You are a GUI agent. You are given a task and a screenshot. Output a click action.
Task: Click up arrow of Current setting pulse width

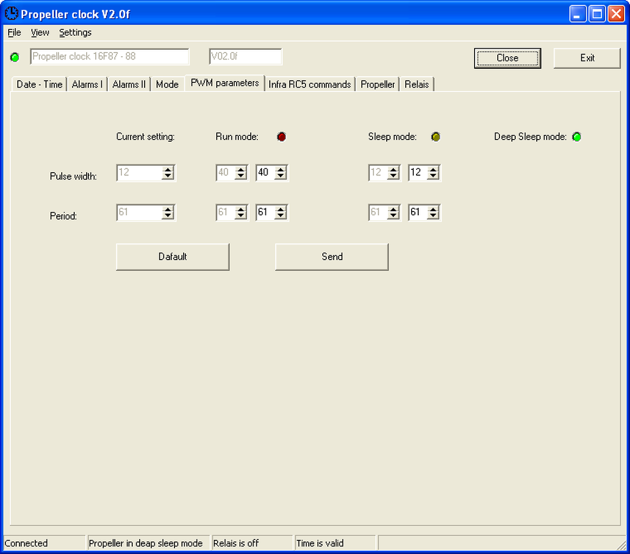point(168,169)
